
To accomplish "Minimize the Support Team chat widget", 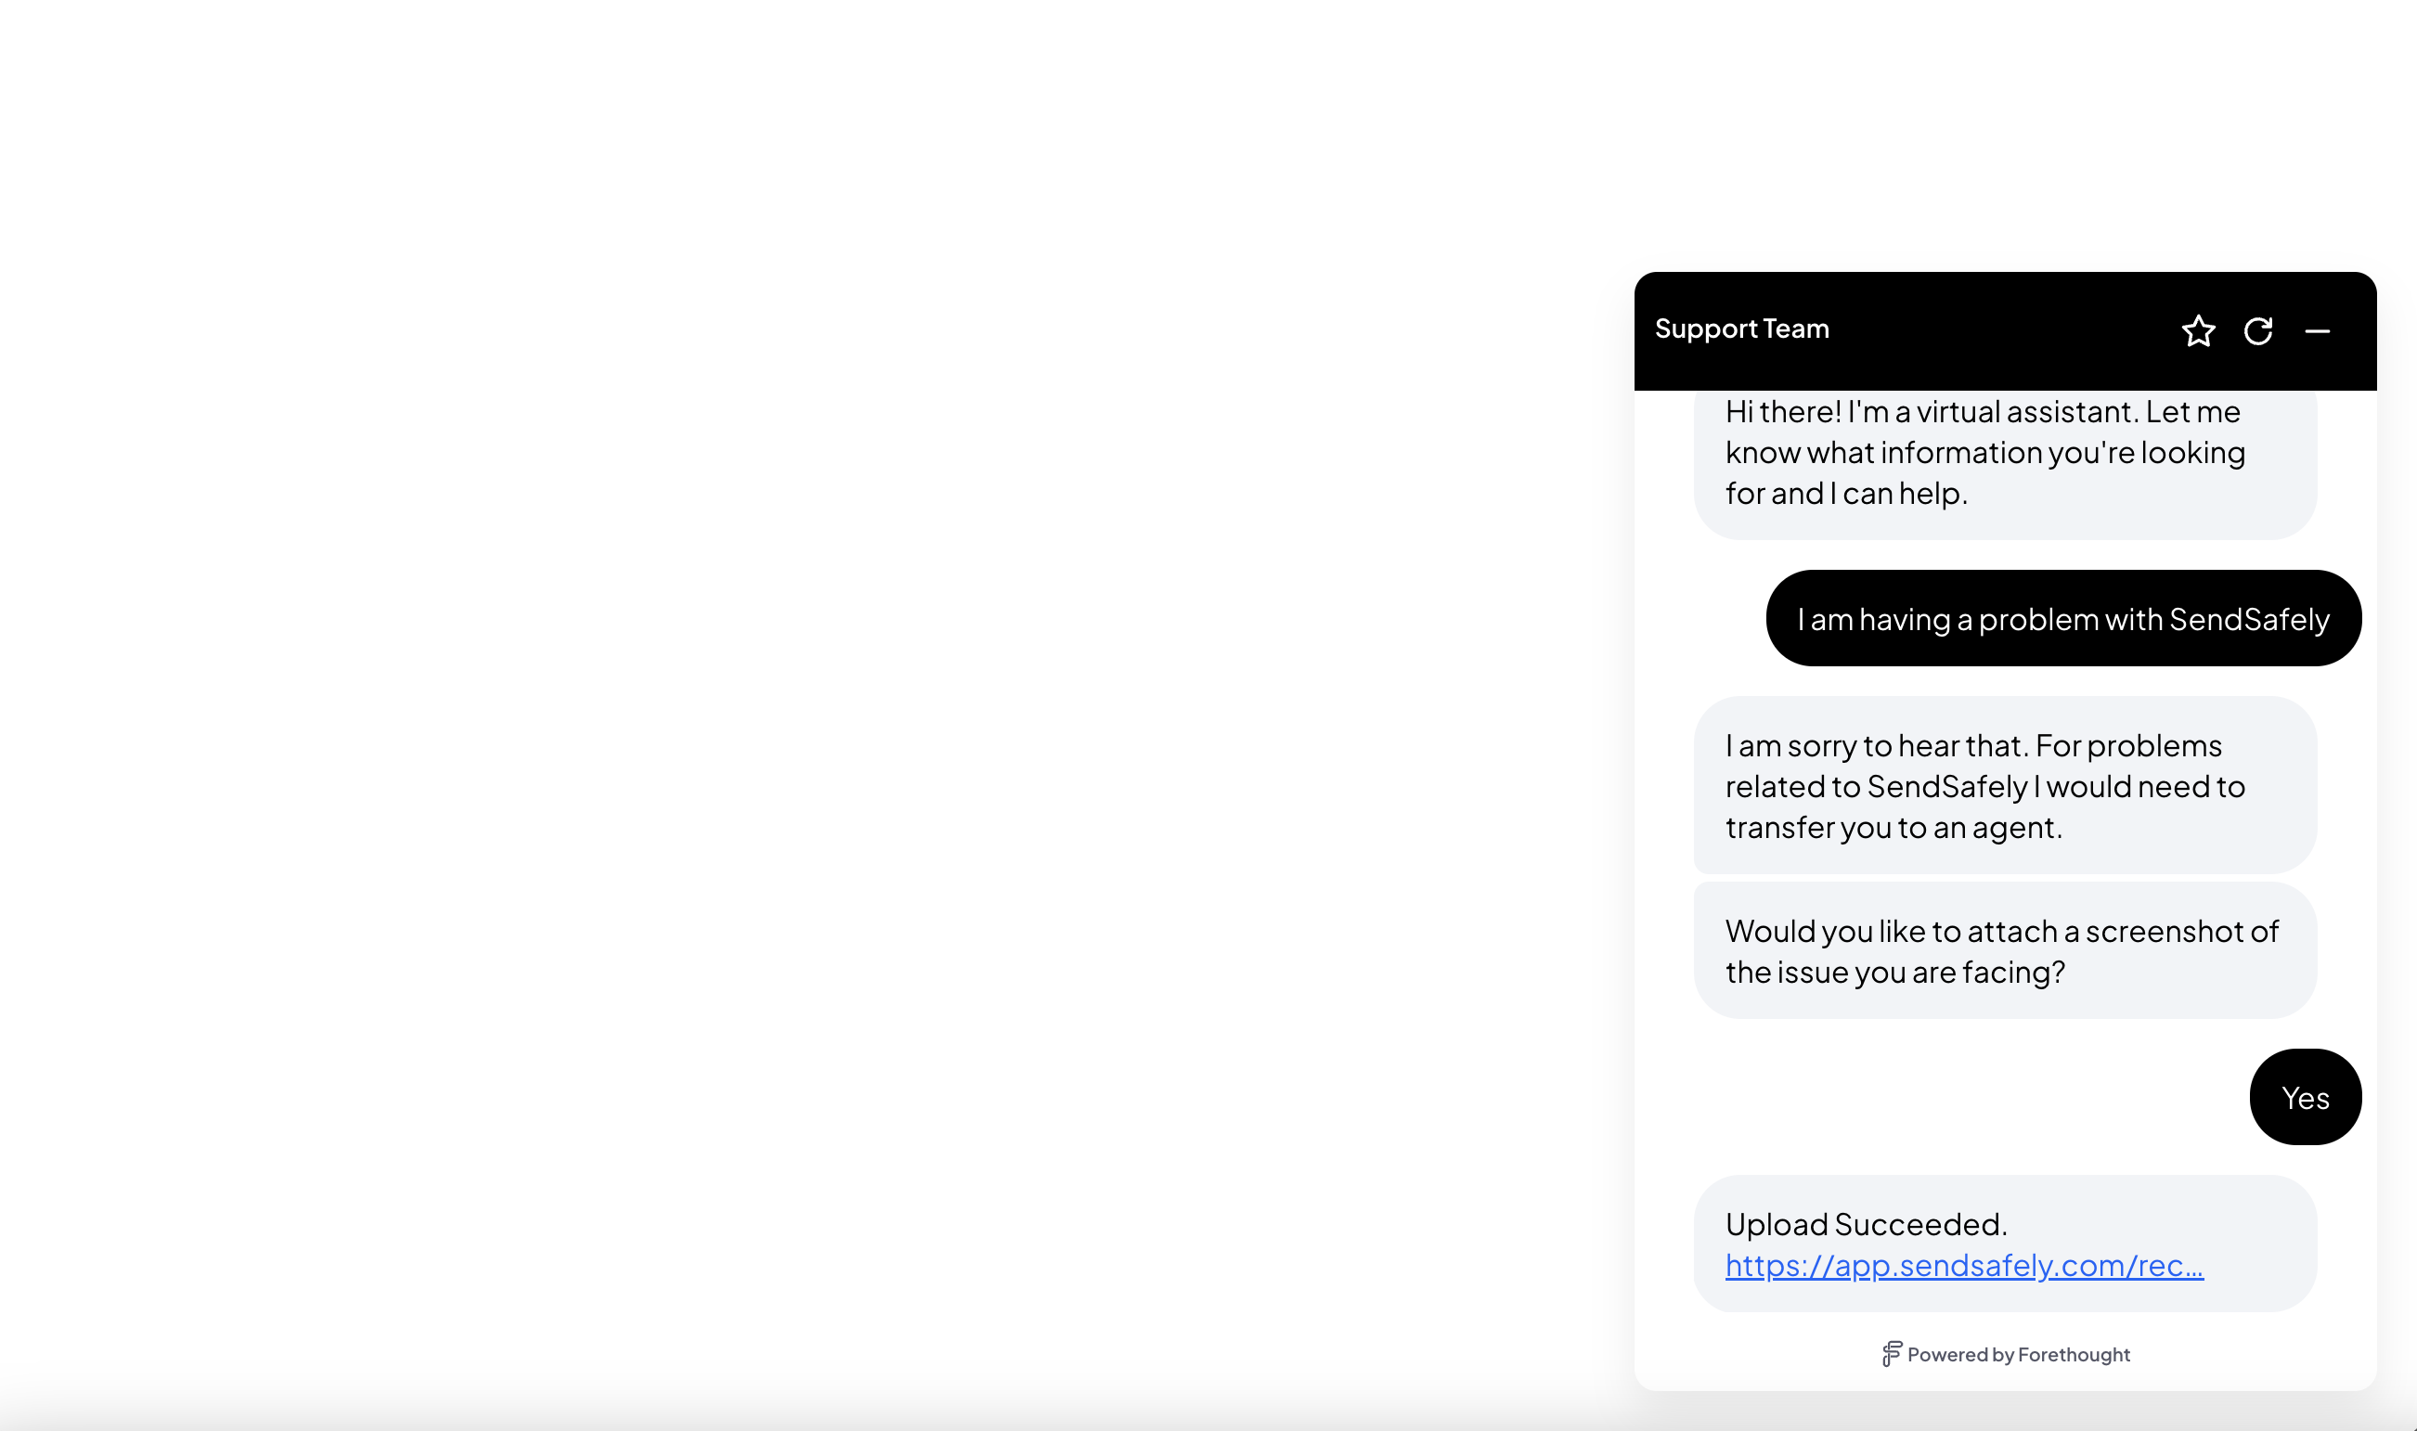I will tap(2317, 330).
